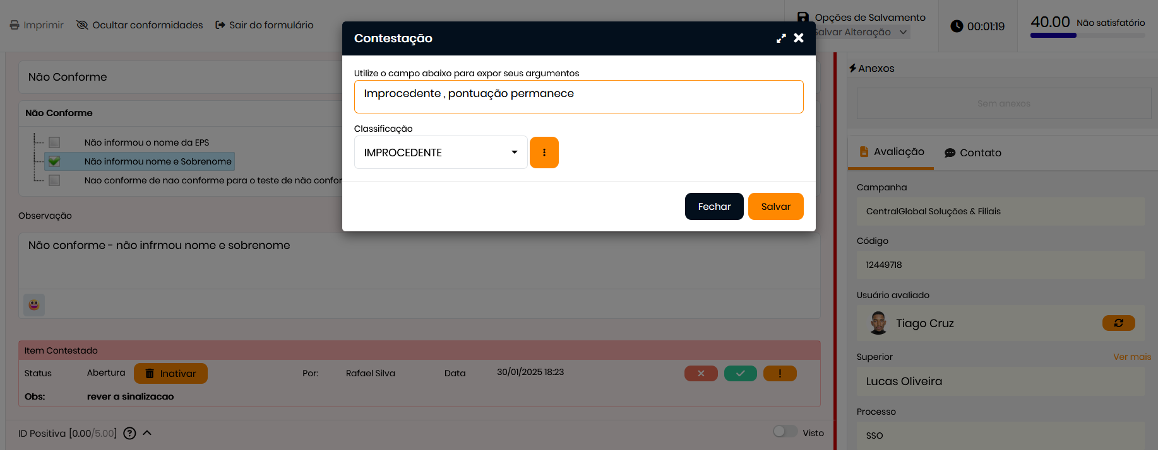
Task: Click the refresh icon beside Tiago Cruz
Action: click(1118, 323)
